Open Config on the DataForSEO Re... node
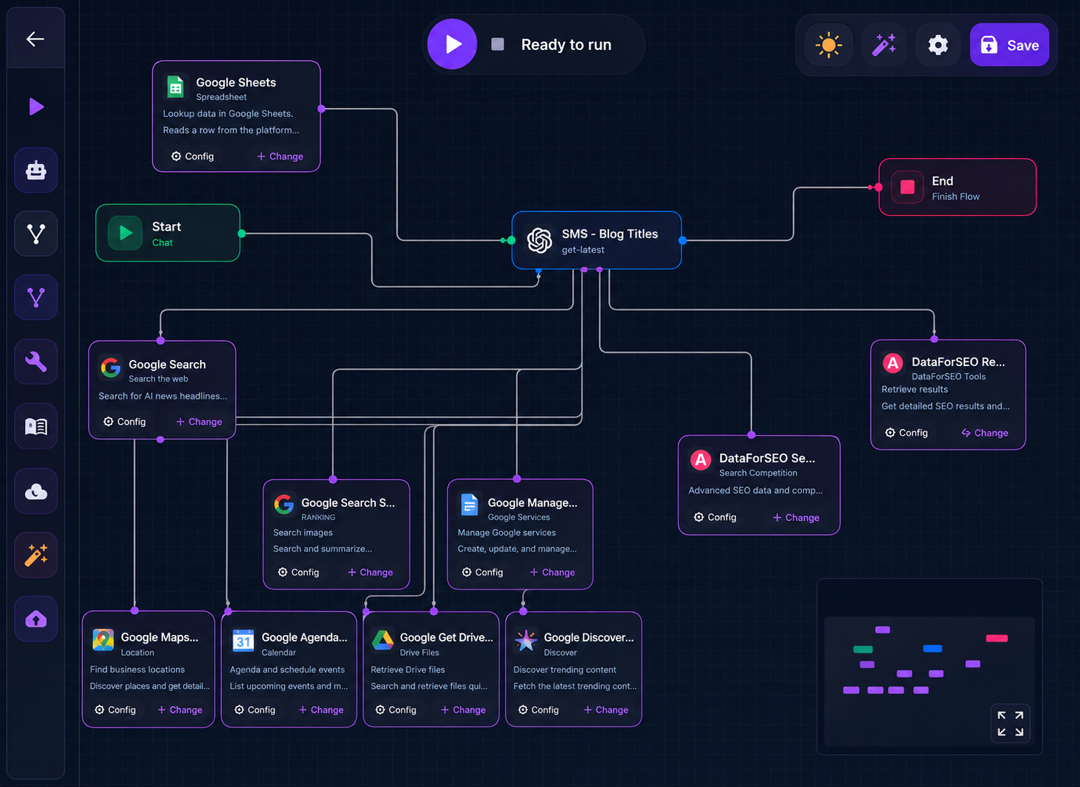1080x787 pixels. pyautogui.click(x=906, y=433)
